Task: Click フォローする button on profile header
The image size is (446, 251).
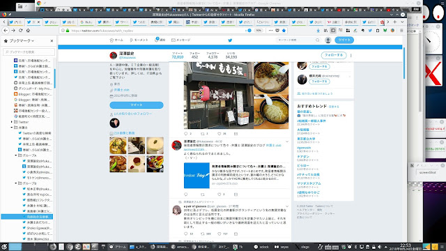Action: pos(334,55)
